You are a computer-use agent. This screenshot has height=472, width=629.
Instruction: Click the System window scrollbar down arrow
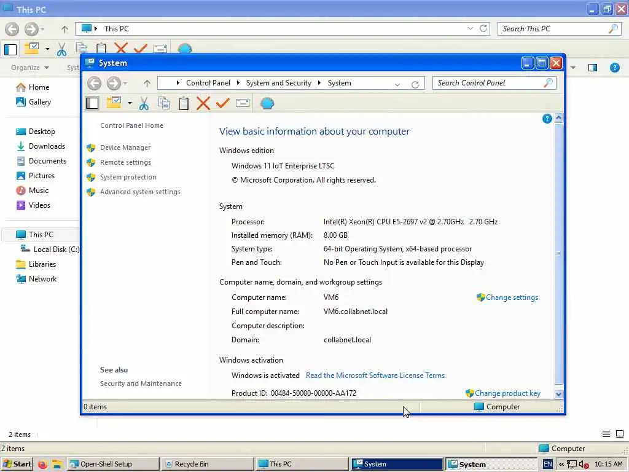[x=558, y=394]
